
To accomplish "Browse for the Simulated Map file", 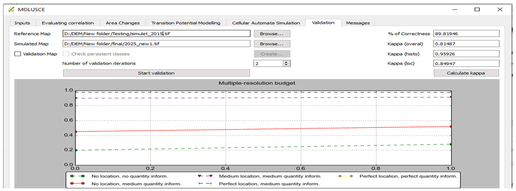I will 272,44.
